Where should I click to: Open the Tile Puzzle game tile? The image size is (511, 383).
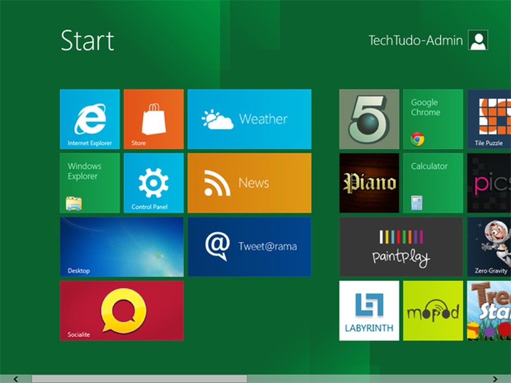(x=489, y=119)
